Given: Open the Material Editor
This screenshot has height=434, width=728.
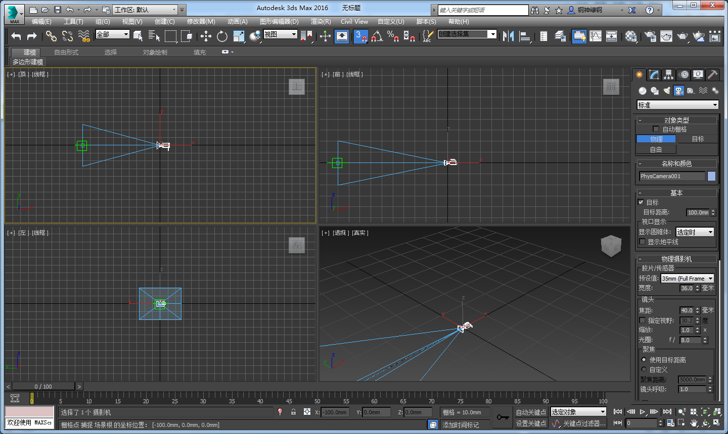Looking at the screenshot, I should (x=631, y=36).
